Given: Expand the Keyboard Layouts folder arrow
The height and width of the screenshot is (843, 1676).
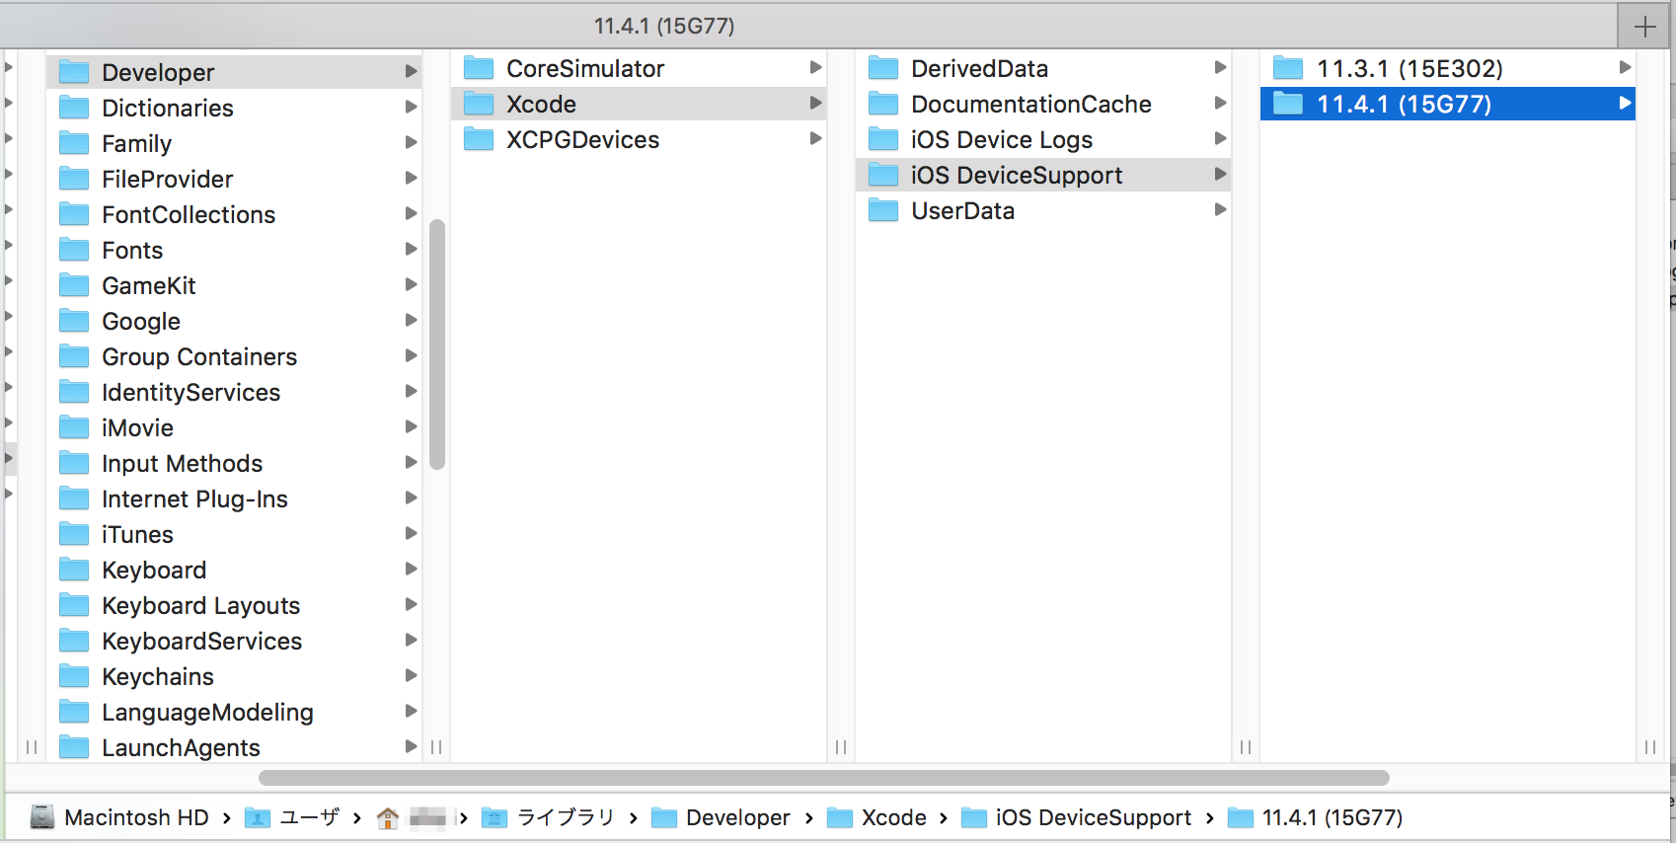Looking at the screenshot, I should point(412,604).
